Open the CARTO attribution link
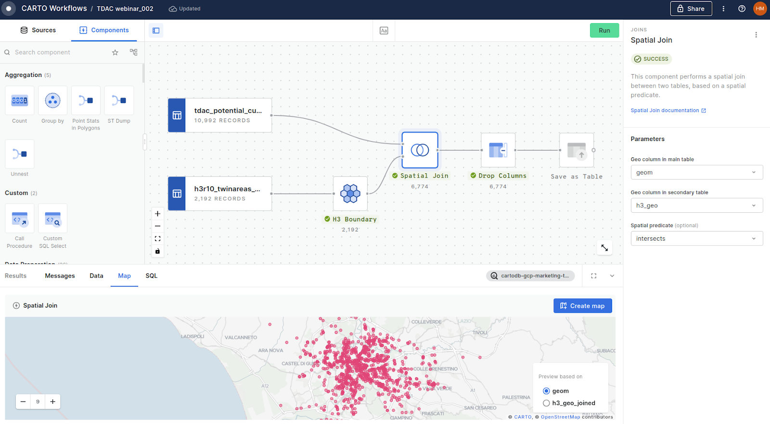770x424 pixels. click(x=523, y=417)
